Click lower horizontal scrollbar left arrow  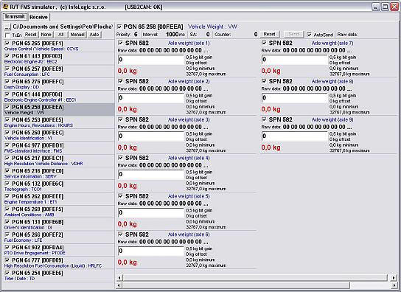119,285
